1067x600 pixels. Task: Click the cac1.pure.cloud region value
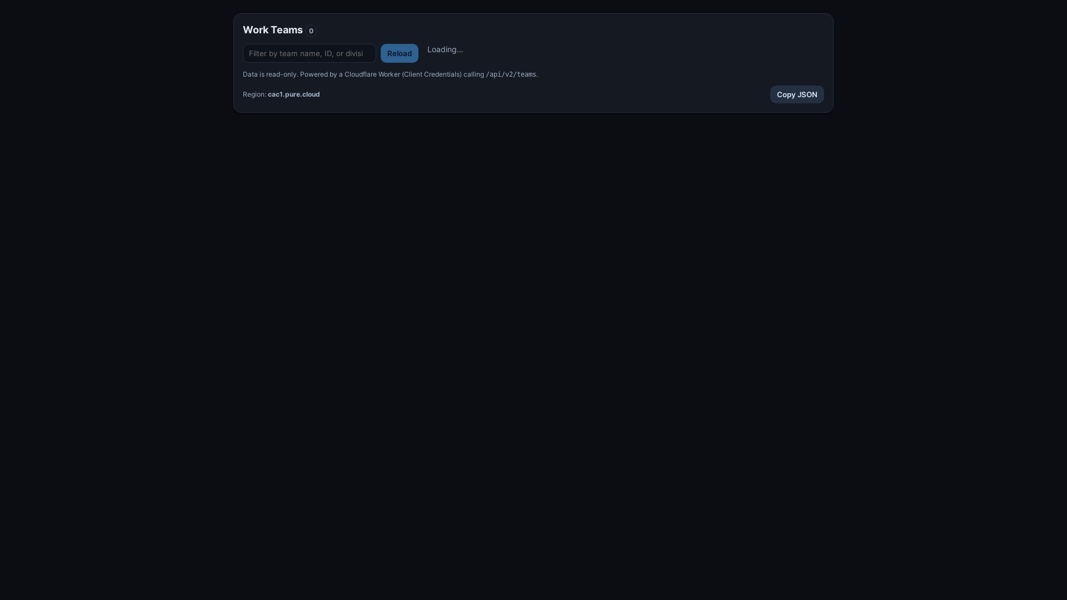[293, 94]
